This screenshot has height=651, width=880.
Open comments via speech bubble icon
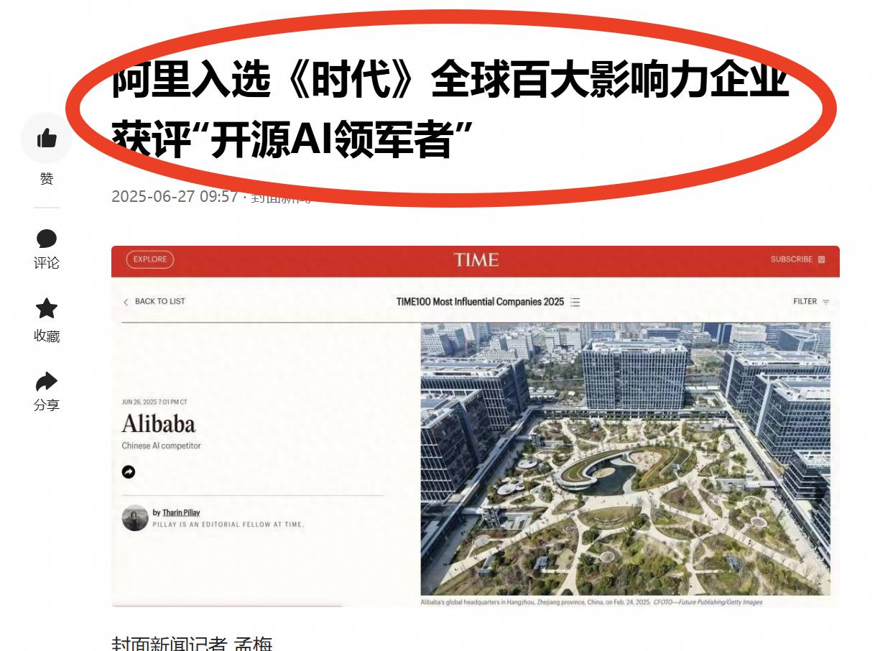[x=47, y=239]
